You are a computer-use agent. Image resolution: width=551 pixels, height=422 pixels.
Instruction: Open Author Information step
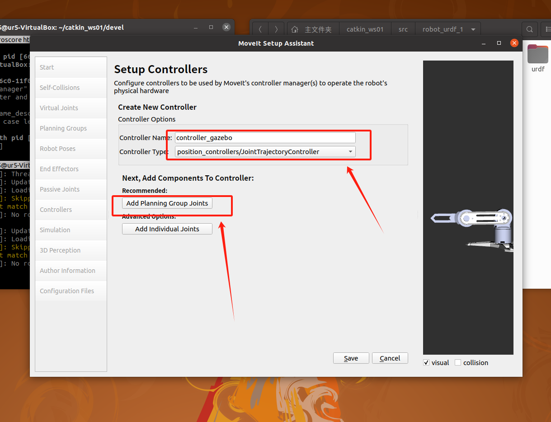point(71,271)
